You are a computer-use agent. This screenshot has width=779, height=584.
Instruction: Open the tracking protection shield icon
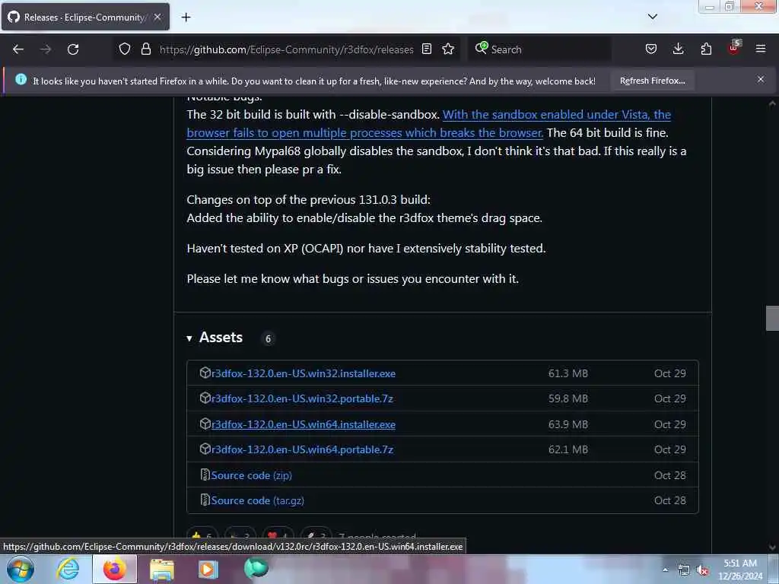coord(125,49)
